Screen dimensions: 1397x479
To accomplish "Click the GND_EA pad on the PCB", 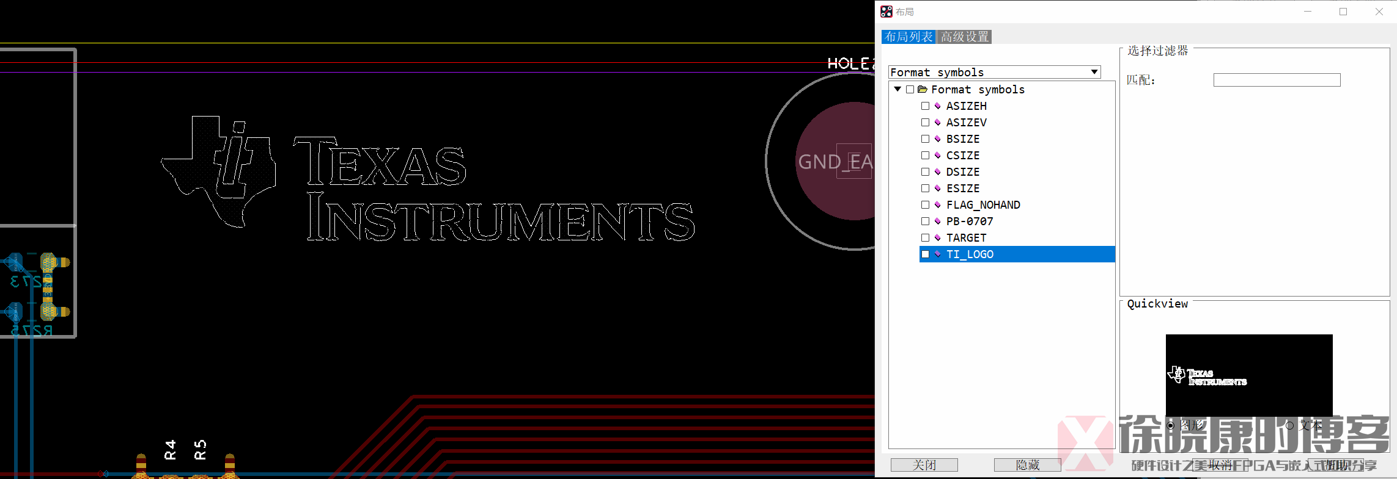I will click(x=835, y=162).
